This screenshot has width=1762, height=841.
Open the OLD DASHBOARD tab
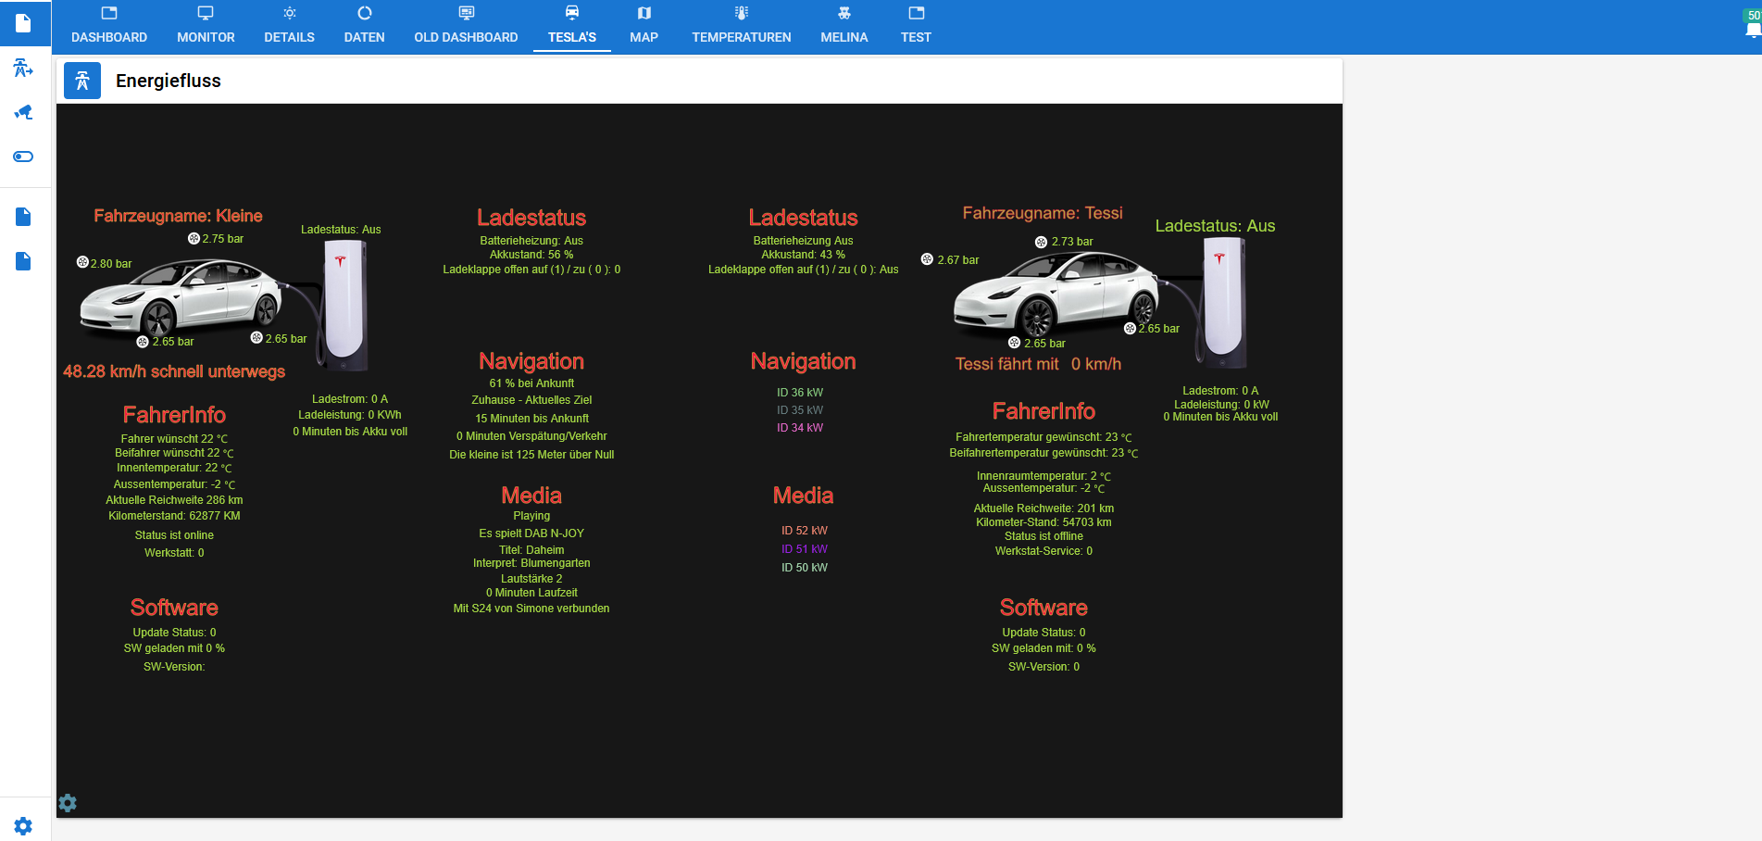point(466,26)
